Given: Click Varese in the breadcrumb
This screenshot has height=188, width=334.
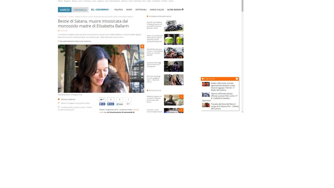Looking at the screenshot, I should pyautogui.click(x=71, y=16).
